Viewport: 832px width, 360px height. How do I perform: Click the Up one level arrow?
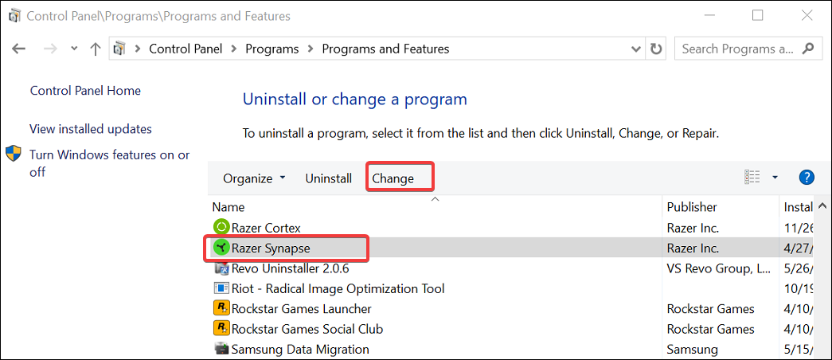96,49
